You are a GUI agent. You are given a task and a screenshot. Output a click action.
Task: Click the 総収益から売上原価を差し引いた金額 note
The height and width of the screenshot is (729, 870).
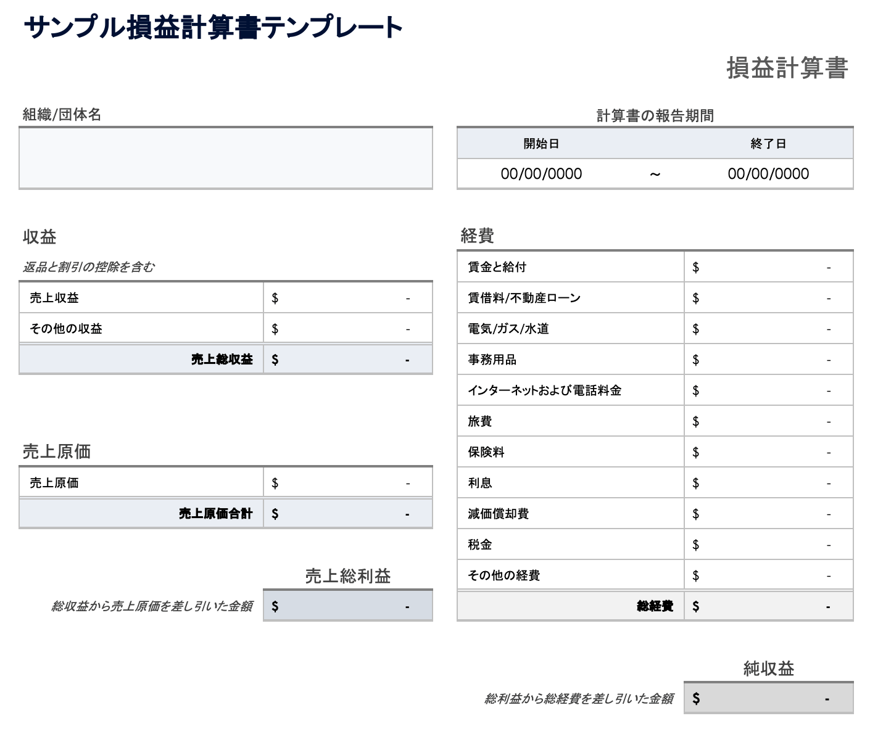152,606
